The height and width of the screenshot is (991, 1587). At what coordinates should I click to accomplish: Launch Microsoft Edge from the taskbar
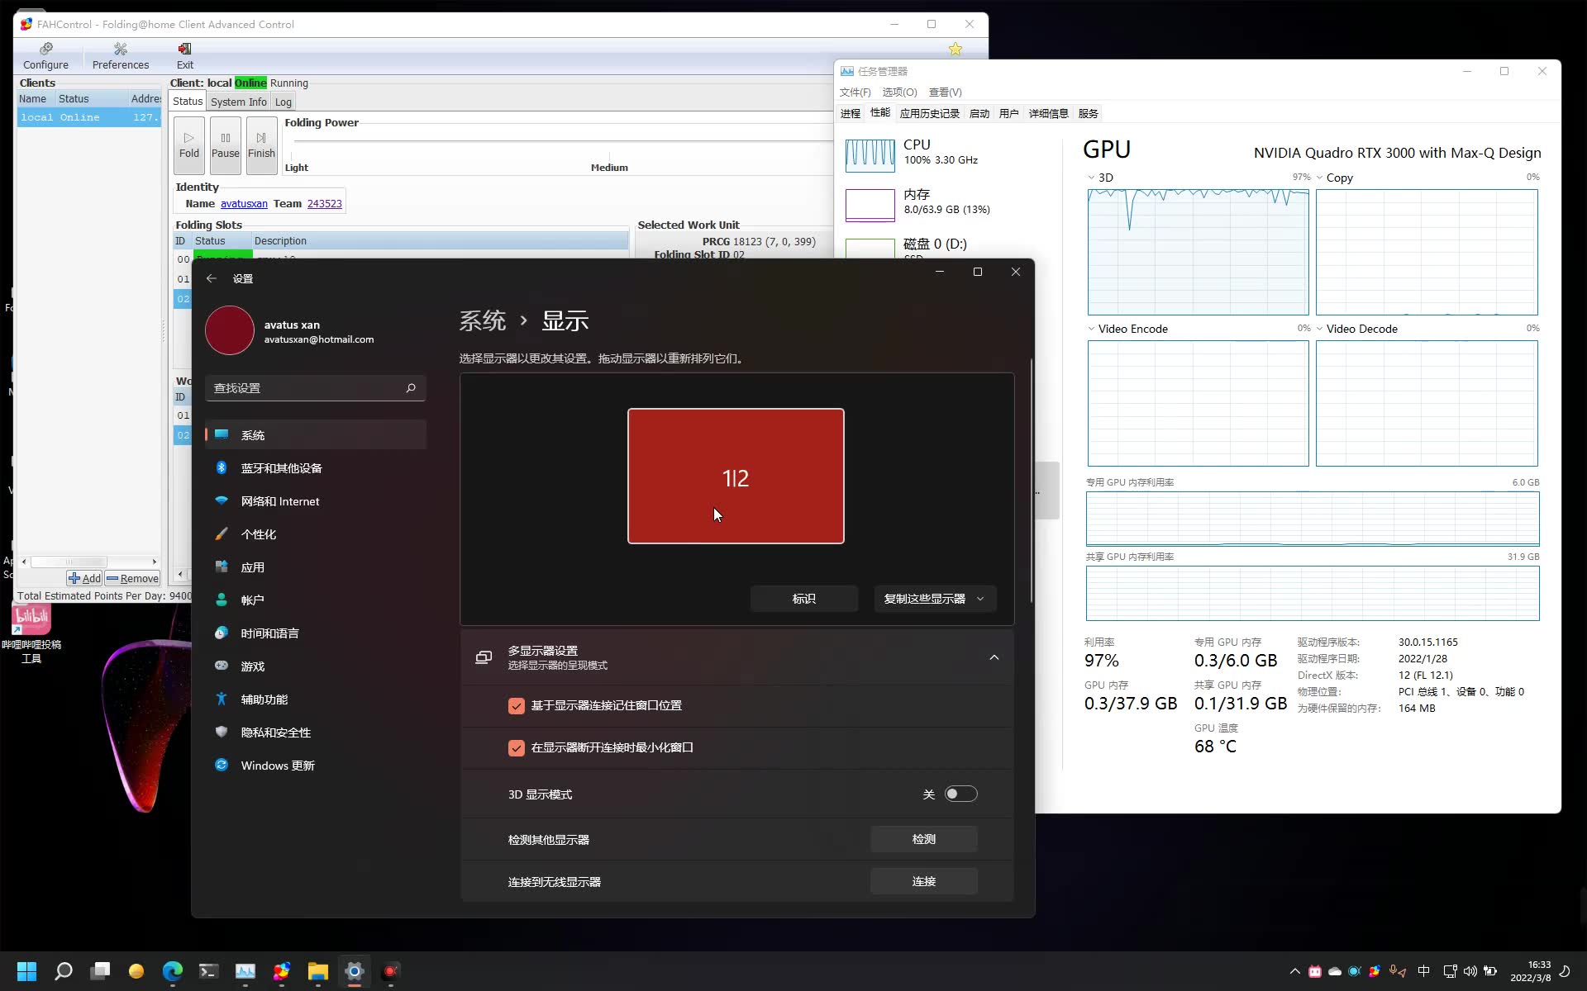point(172,971)
